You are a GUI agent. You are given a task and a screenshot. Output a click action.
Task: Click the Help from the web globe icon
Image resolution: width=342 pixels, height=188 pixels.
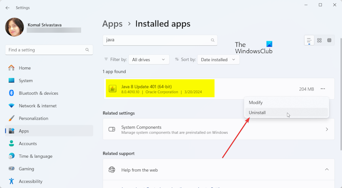[x=112, y=169]
